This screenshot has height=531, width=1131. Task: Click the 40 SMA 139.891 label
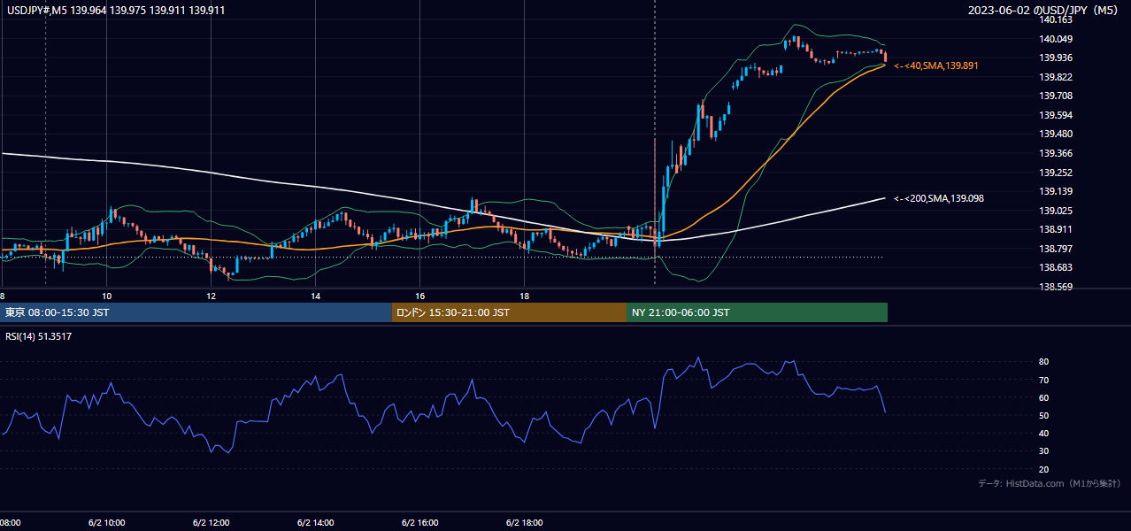click(x=936, y=65)
